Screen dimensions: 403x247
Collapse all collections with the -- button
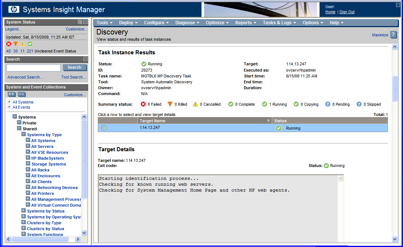pyautogui.click(x=21, y=94)
